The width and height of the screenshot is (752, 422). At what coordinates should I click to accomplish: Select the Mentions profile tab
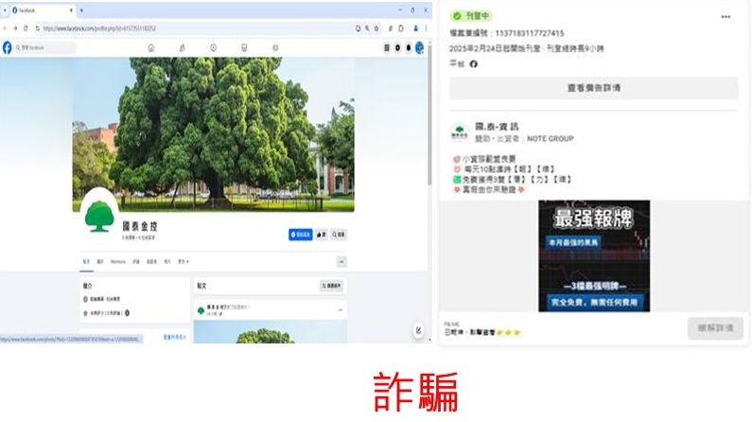pos(118,262)
